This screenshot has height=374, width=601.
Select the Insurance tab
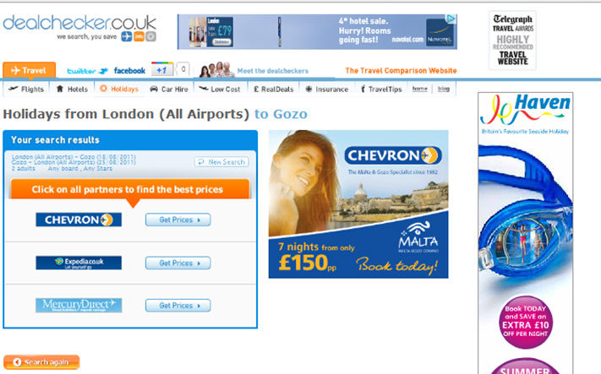pyautogui.click(x=327, y=89)
